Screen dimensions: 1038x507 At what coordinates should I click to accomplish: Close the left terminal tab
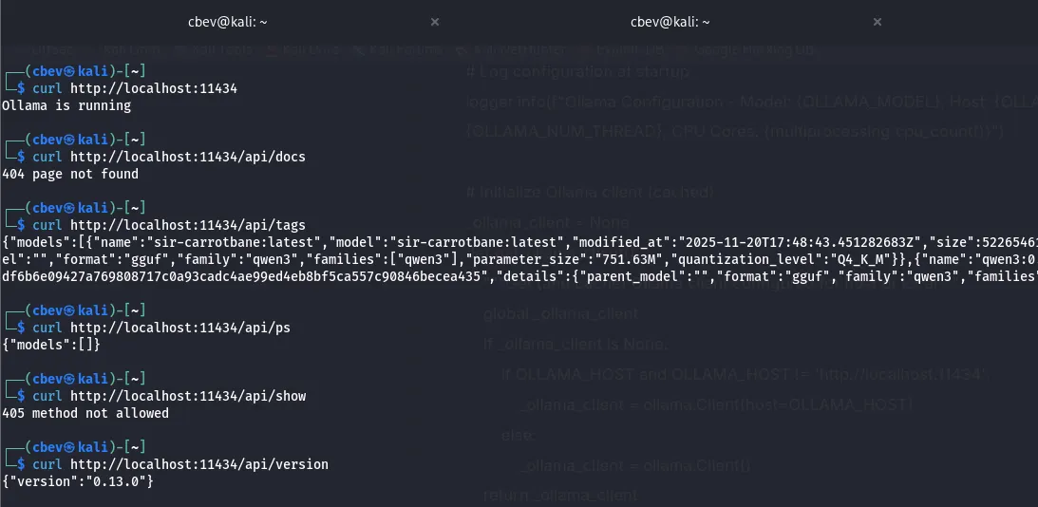click(x=435, y=22)
